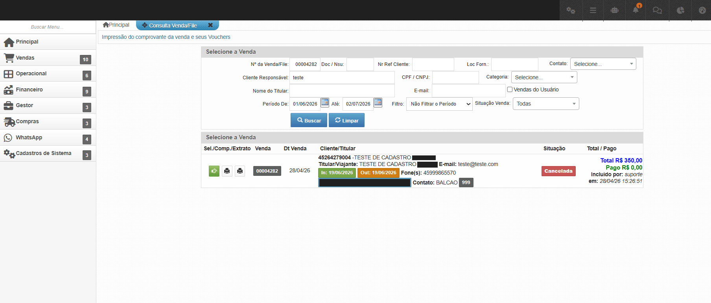Open the chat conversations icon
711x303 pixels.
[658, 10]
